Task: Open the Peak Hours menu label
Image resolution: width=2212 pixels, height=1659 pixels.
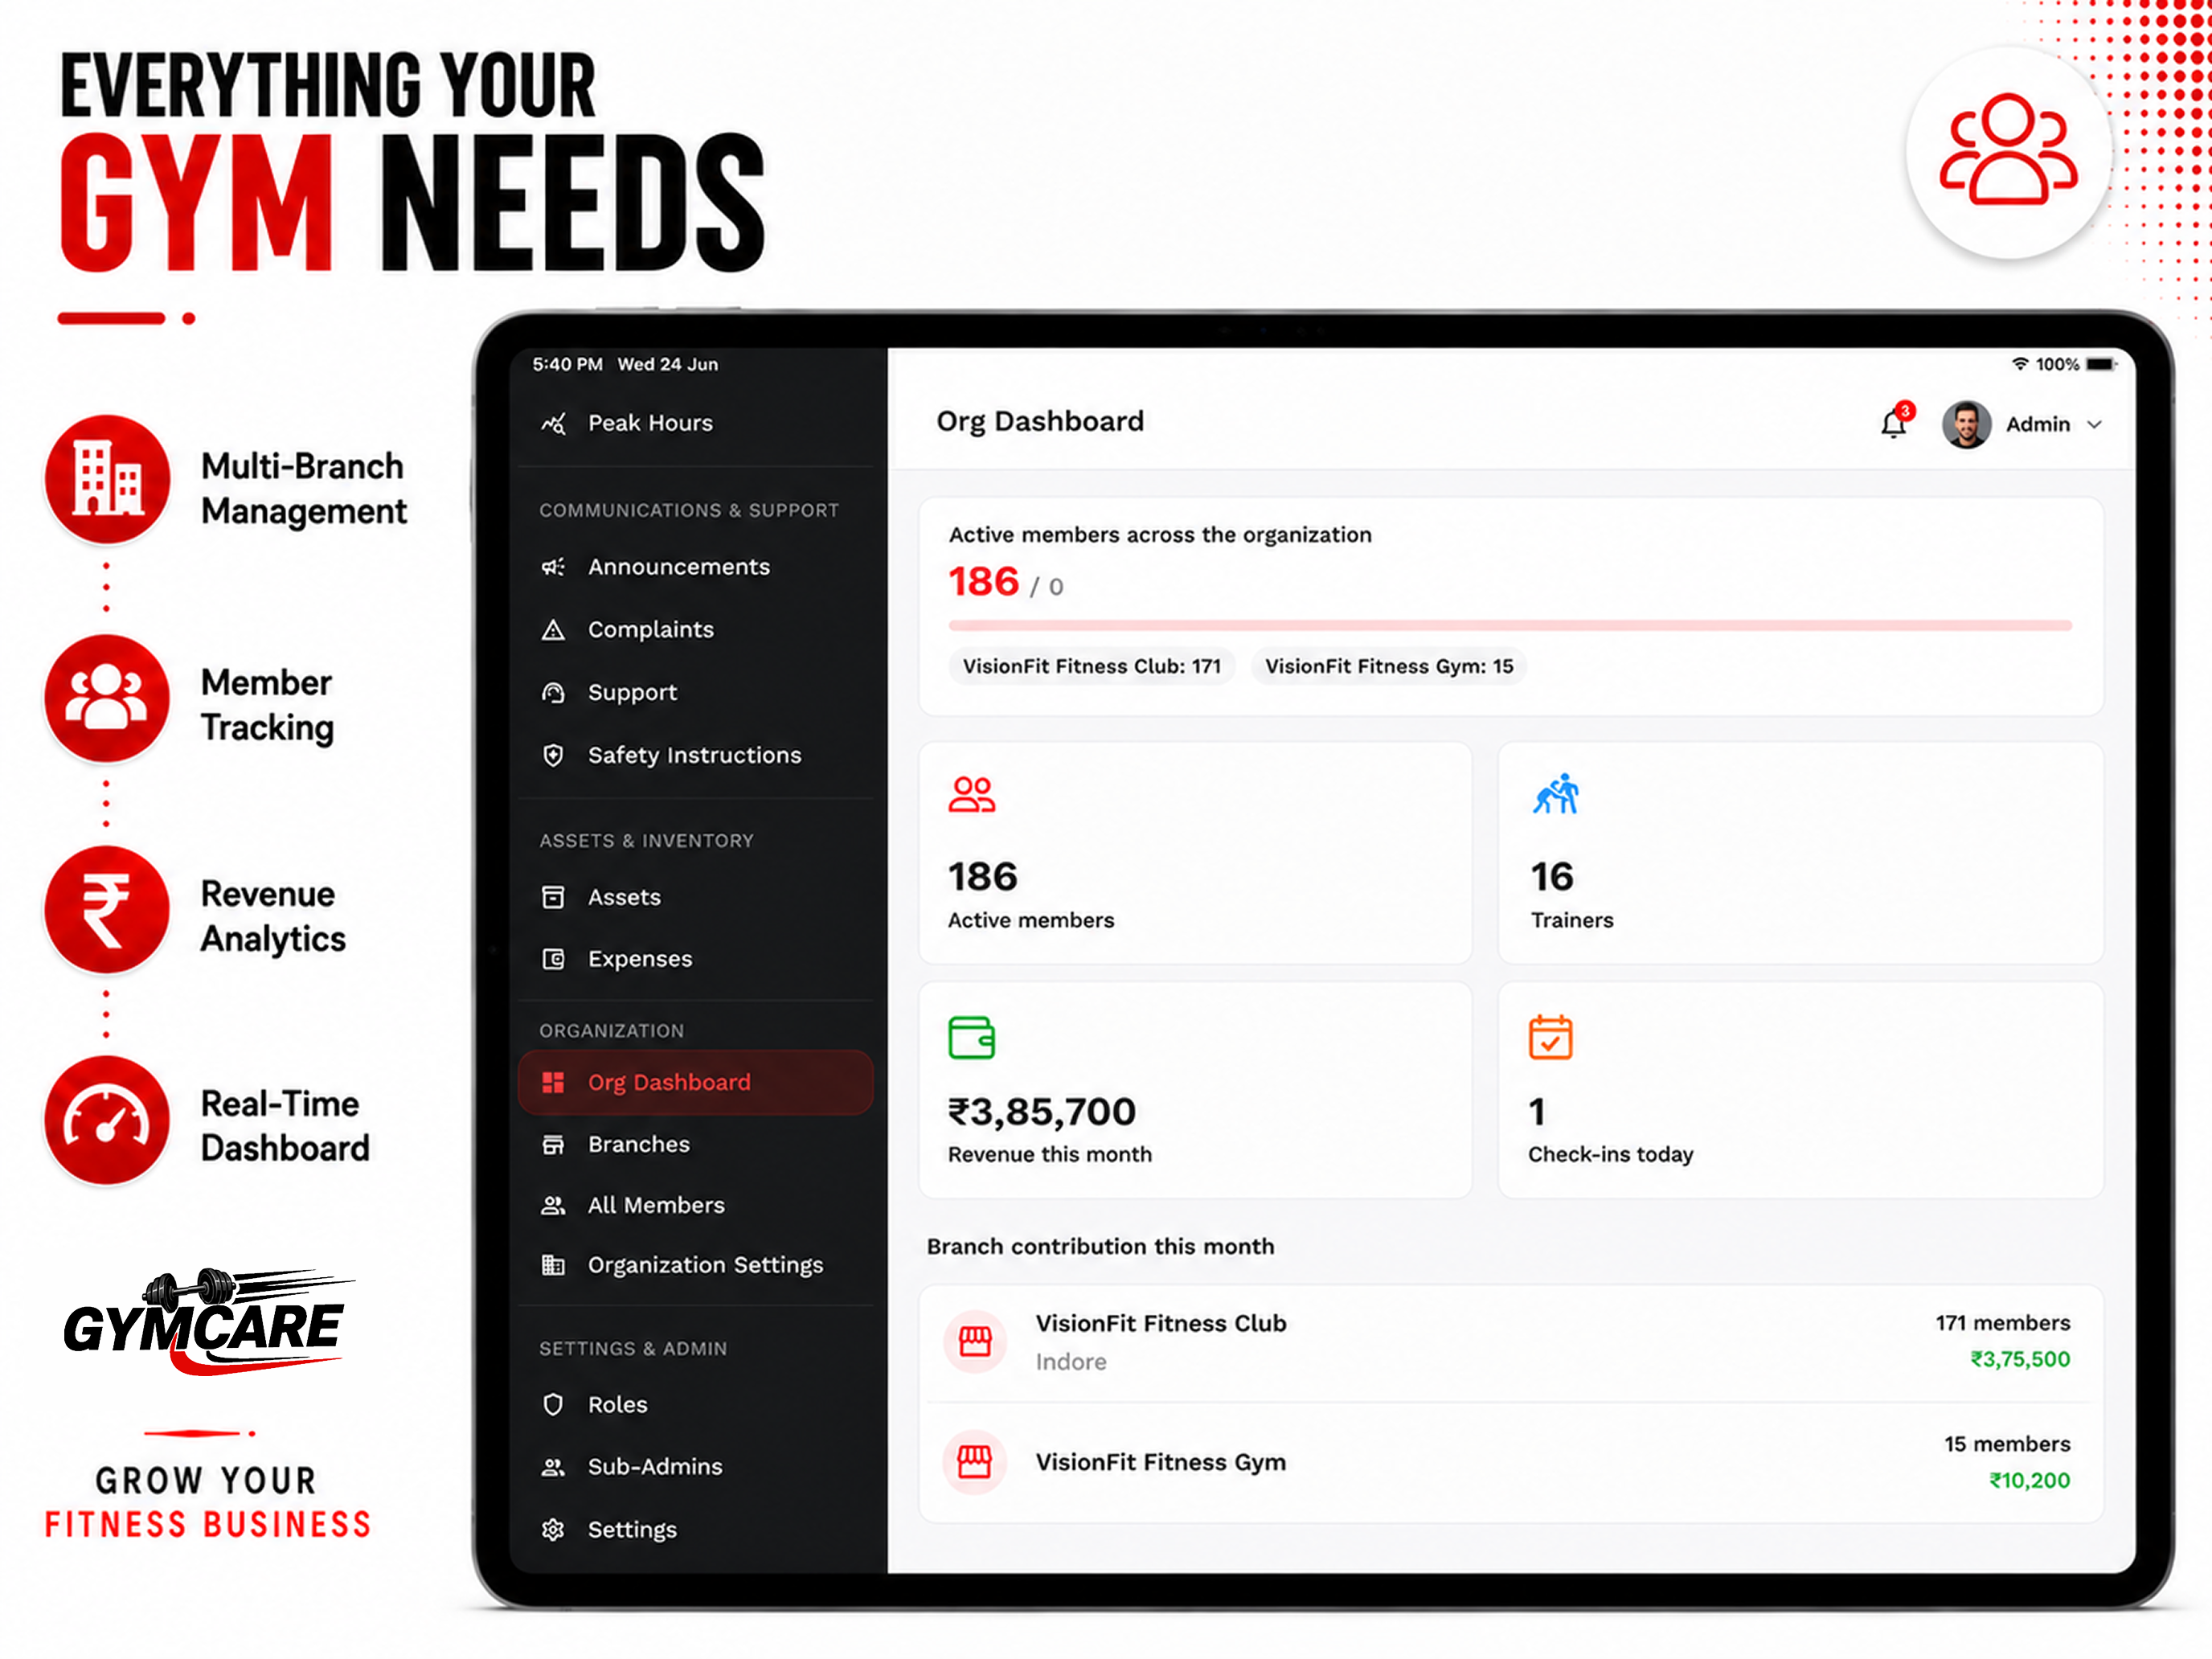Action: pyautogui.click(x=650, y=423)
